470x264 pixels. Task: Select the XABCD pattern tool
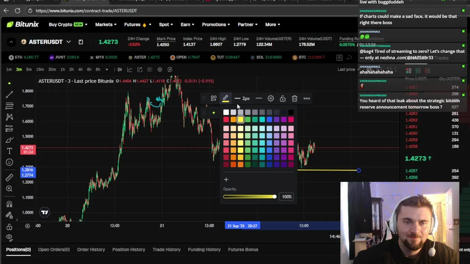click(10, 117)
